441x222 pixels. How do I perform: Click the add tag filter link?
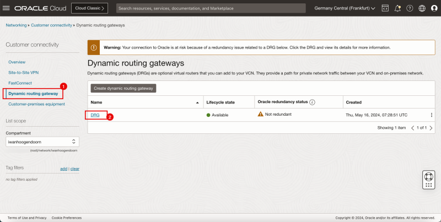(x=63, y=169)
